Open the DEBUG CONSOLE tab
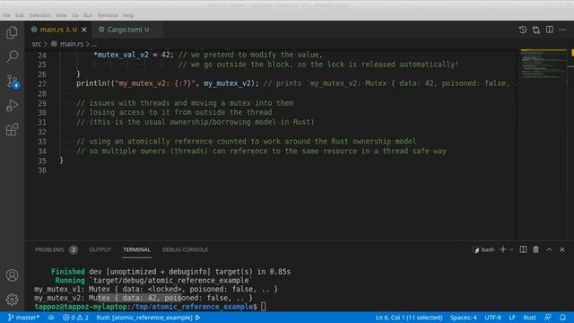The width and height of the screenshot is (574, 323). coord(186,249)
